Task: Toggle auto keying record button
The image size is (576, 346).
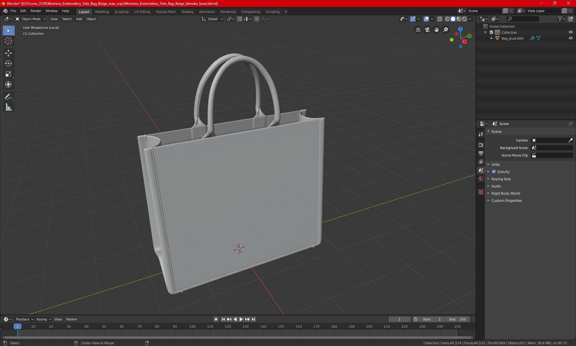Action: 216,319
